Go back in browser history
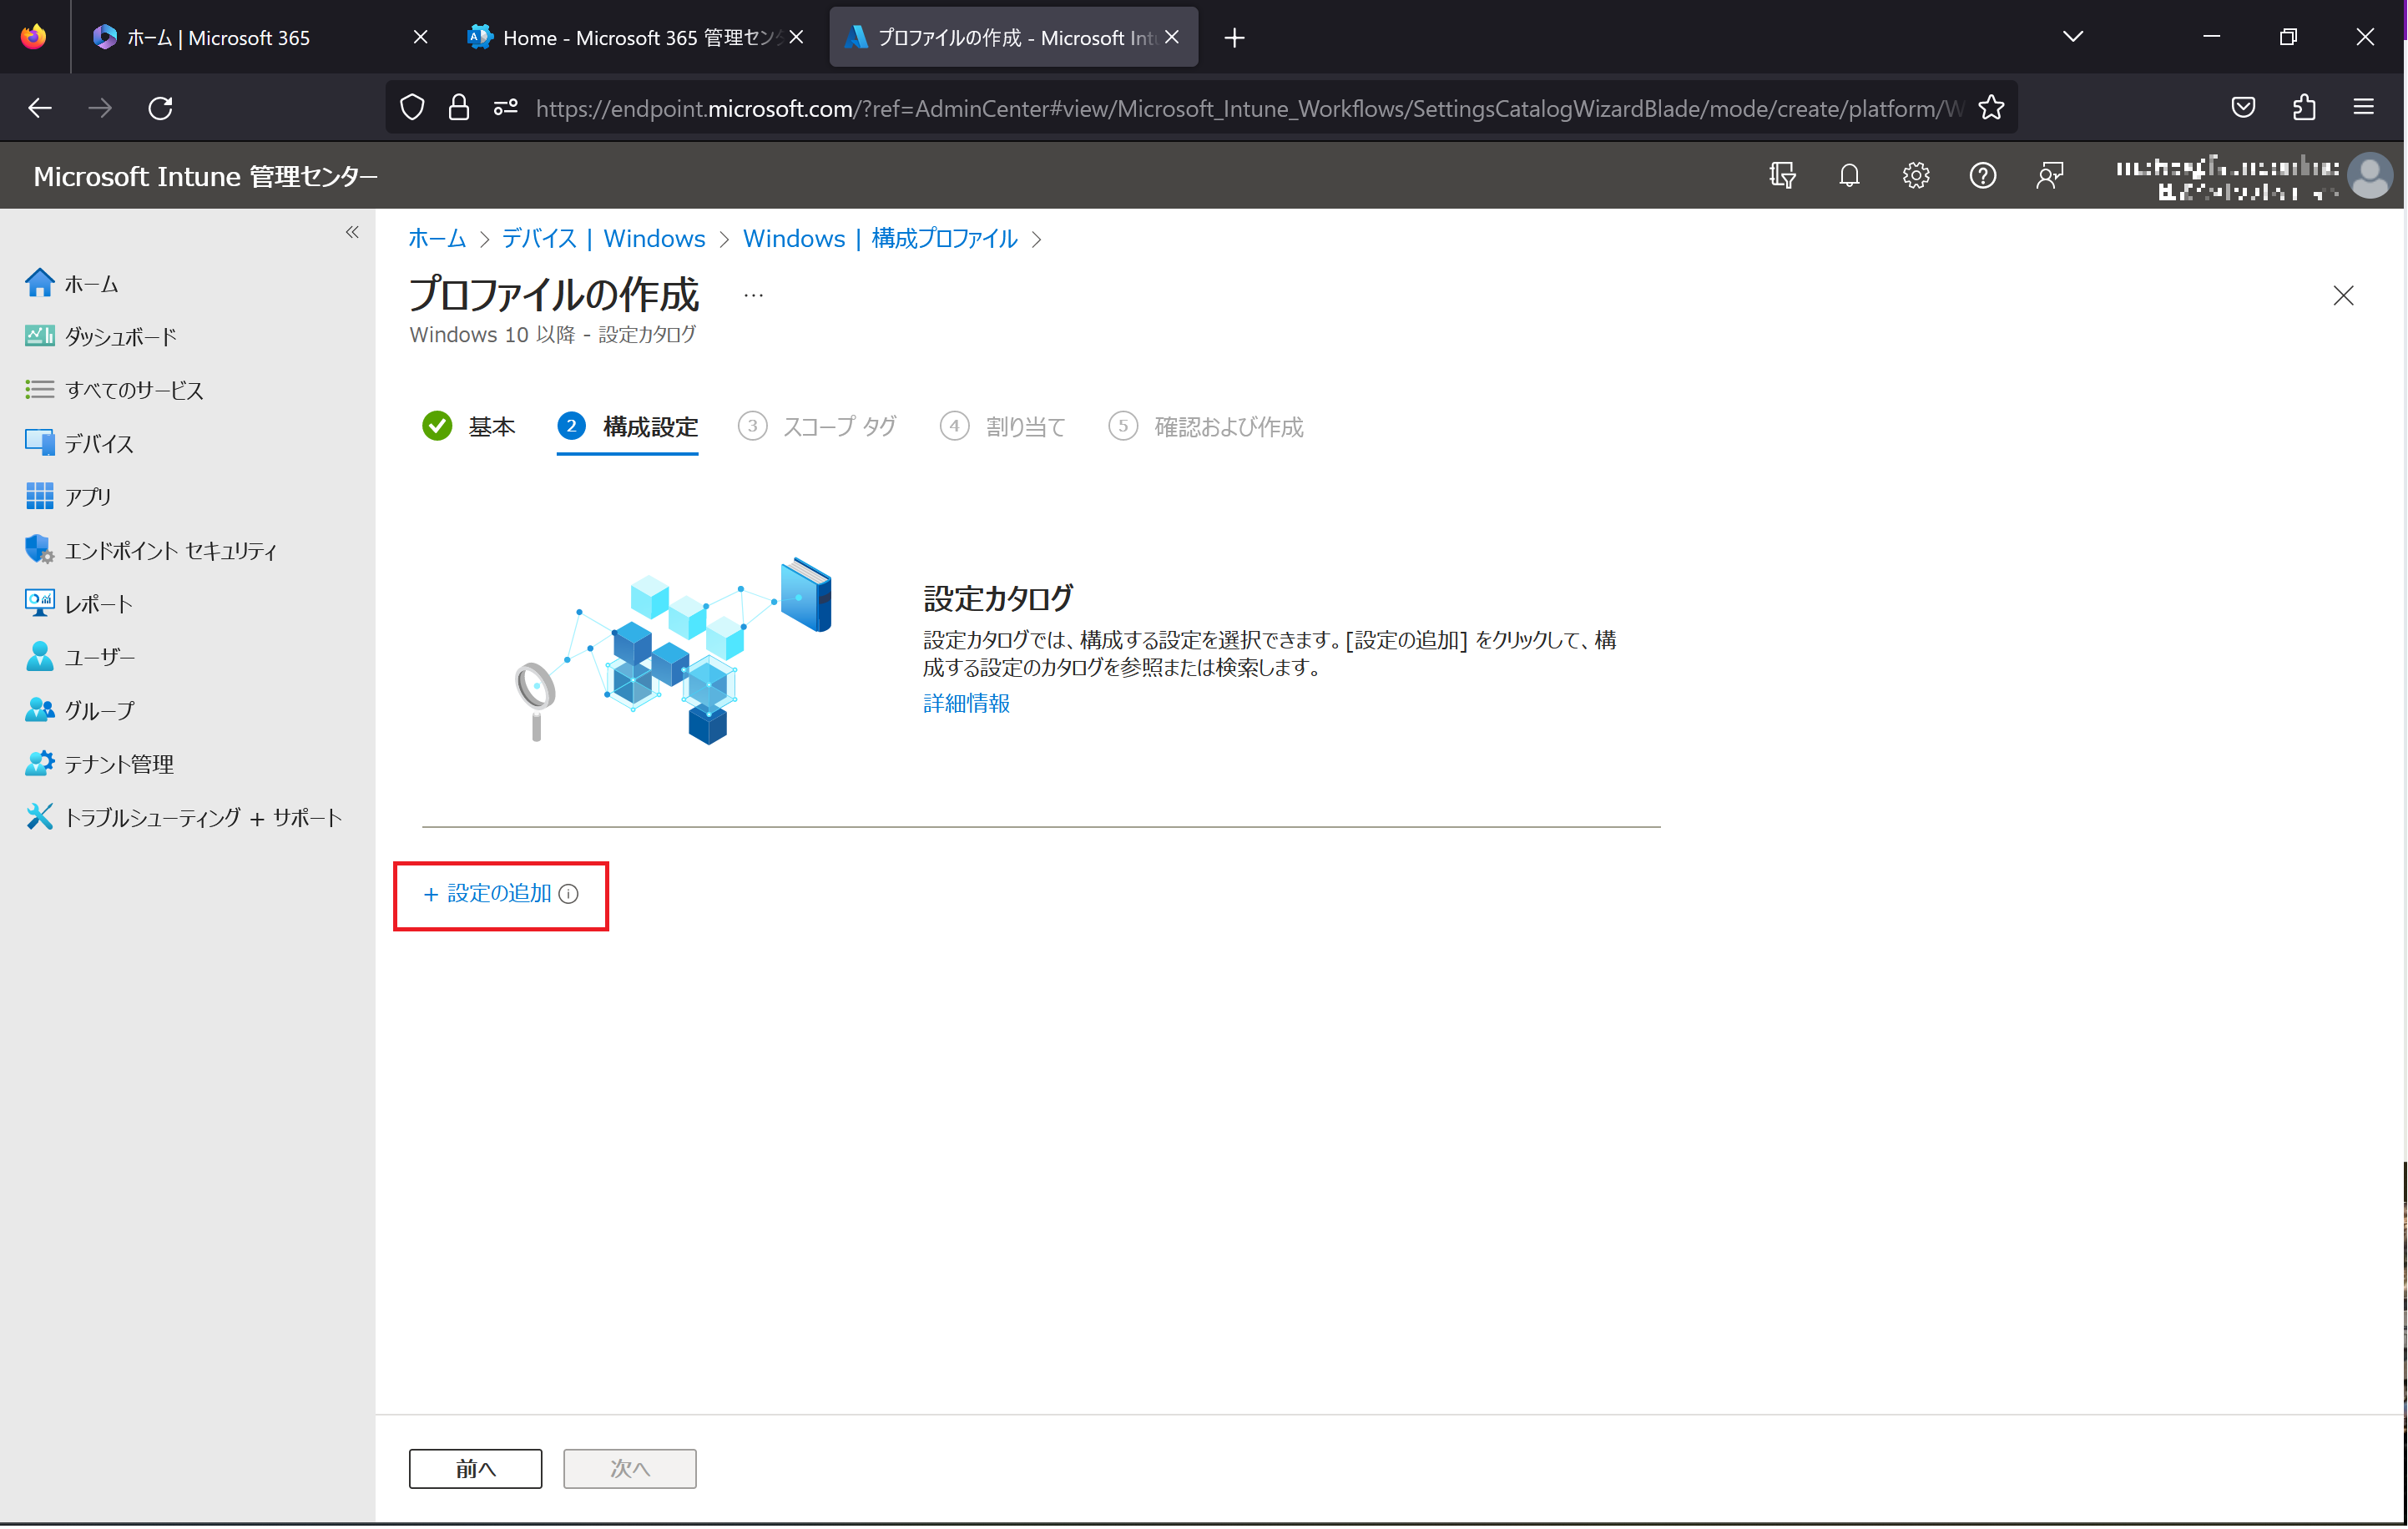This screenshot has width=2408, height=1529. pyautogui.click(x=40, y=108)
